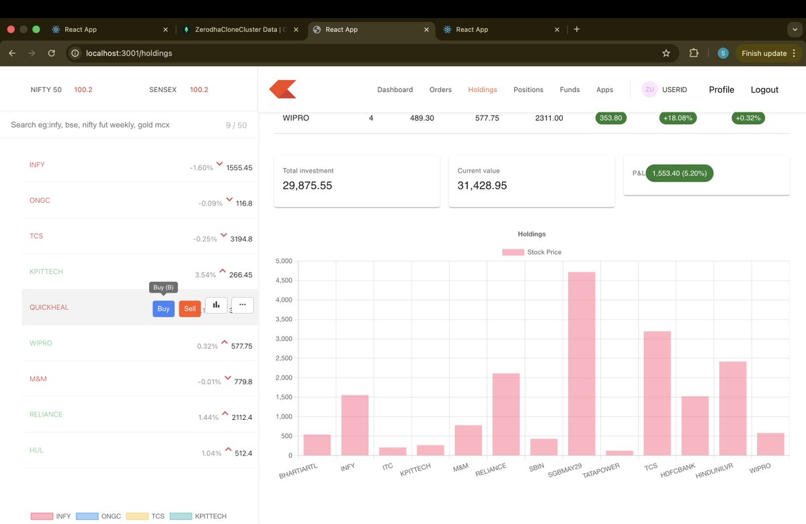Toggle KPITTECH legend item in watchlist chart
The width and height of the screenshot is (806, 524).
198,516
